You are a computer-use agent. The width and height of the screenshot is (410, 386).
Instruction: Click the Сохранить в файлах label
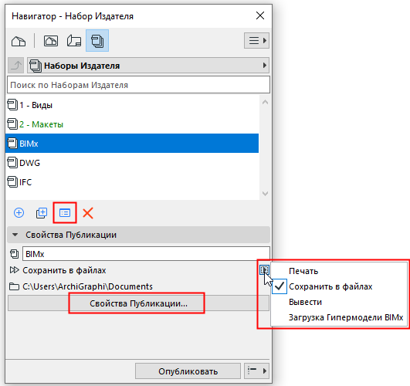tap(64, 270)
